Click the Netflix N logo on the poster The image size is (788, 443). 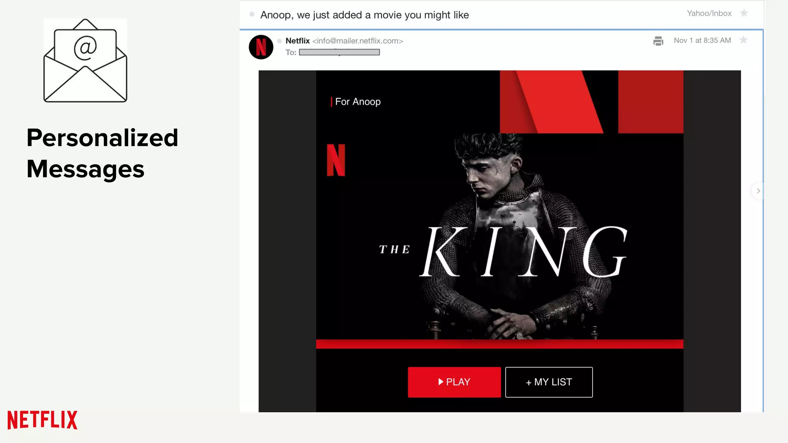(336, 160)
